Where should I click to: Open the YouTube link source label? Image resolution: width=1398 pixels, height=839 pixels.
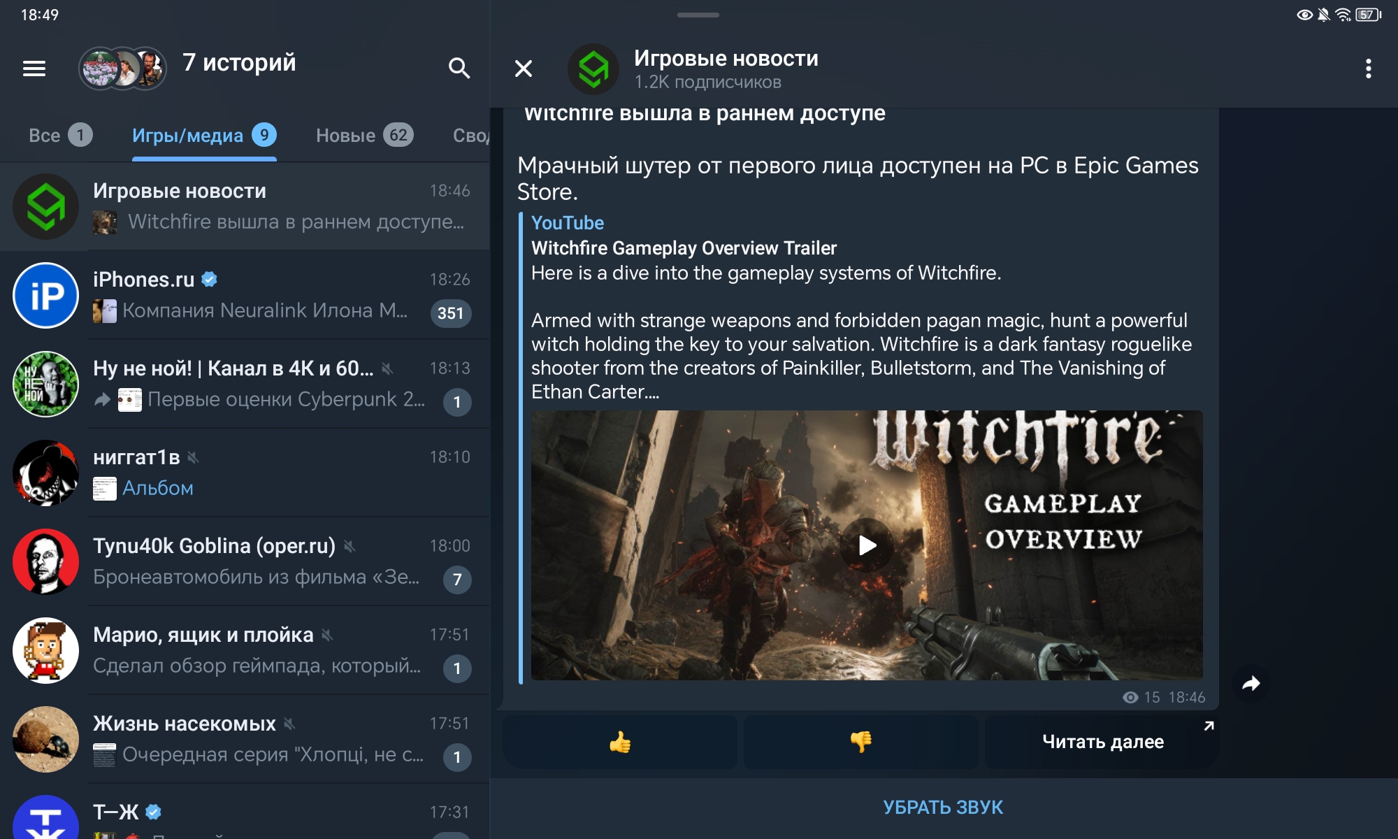tap(568, 223)
